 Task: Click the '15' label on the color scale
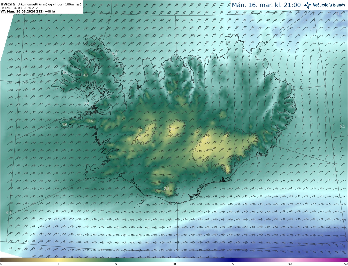tap(232, 264)
